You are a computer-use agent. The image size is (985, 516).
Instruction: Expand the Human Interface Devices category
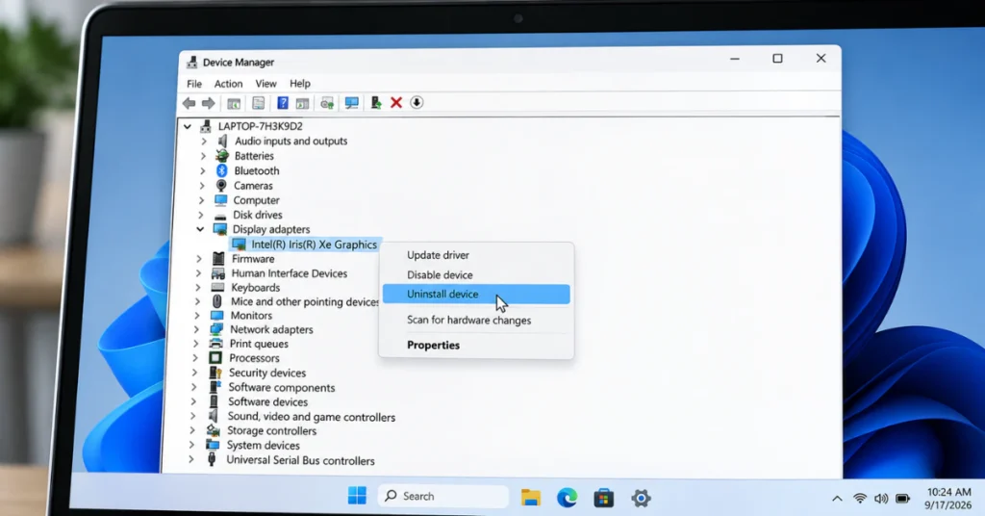(198, 273)
